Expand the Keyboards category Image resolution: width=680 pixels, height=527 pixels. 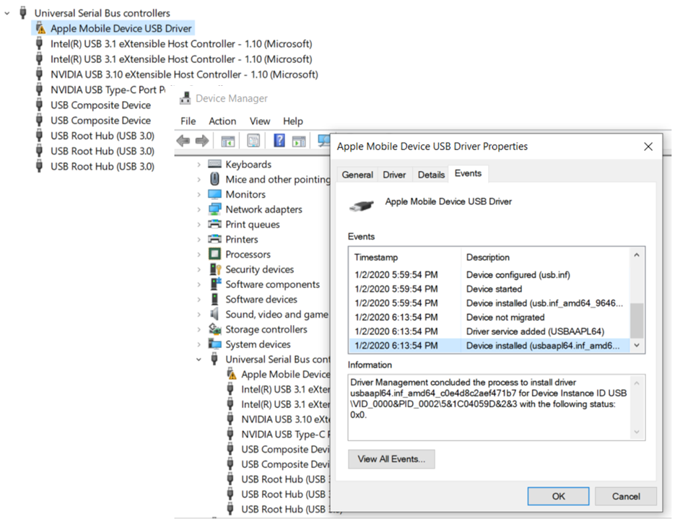point(199,165)
